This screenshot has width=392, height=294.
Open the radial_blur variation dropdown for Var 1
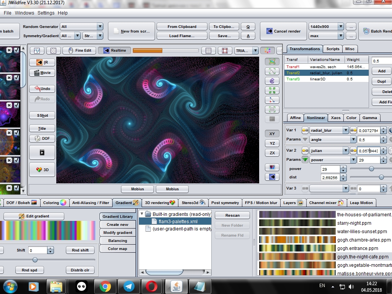[x=329, y=130]
